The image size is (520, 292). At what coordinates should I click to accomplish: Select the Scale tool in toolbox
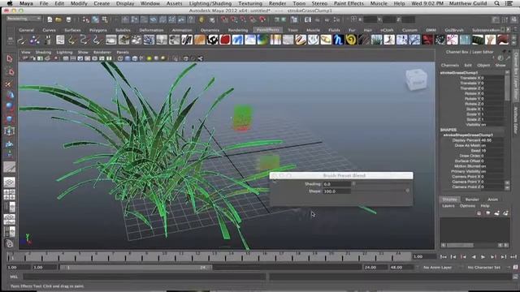point(10,119)
